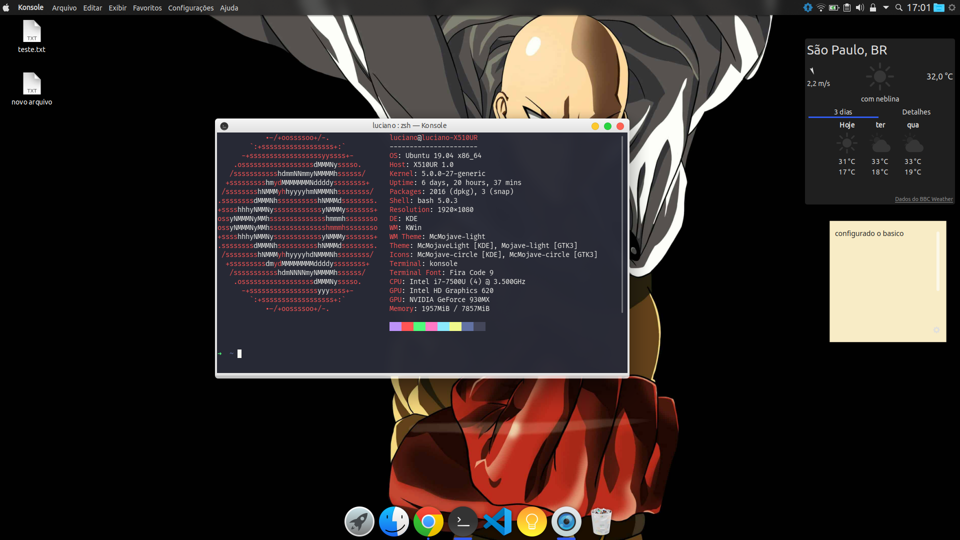Open the trash bin in dock

[x=601, y=521]
